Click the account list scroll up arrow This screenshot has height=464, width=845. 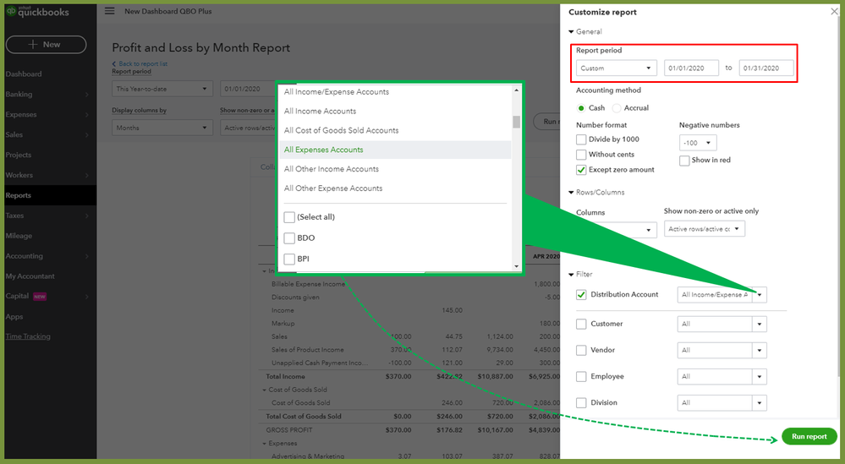[x=516, y=90]
